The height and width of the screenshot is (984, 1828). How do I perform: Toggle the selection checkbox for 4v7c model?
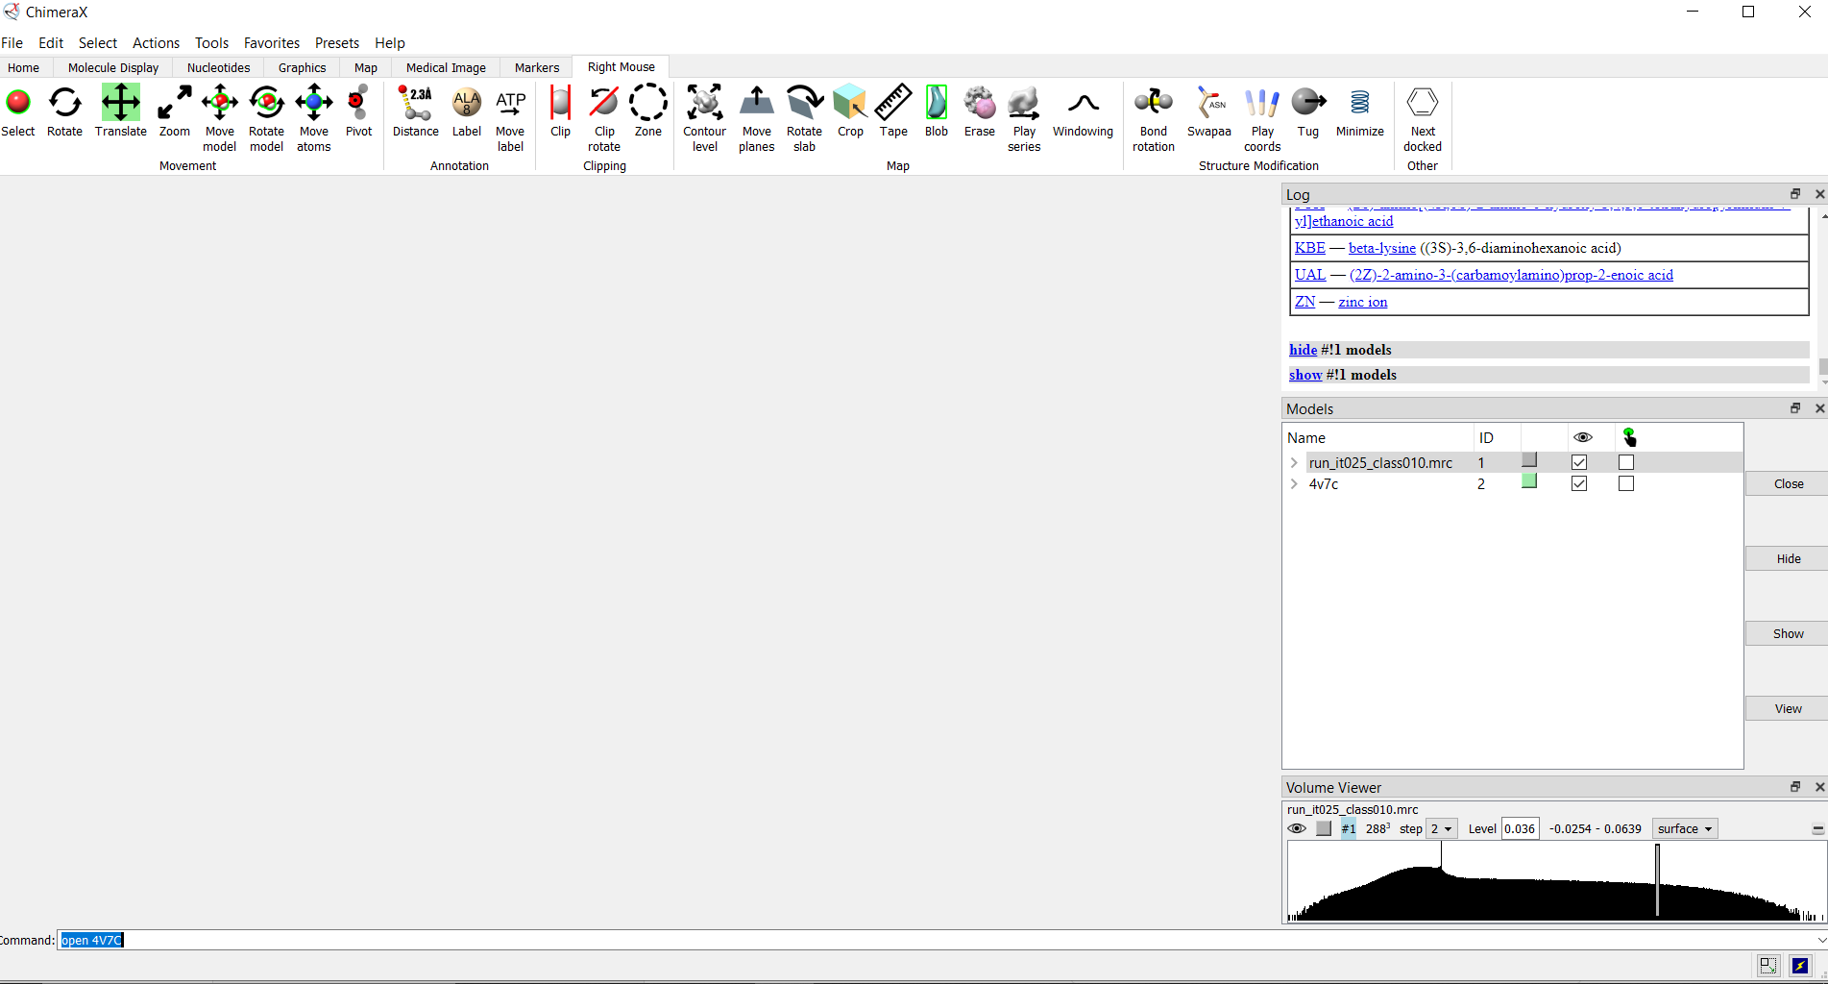tap(1625, 483)
